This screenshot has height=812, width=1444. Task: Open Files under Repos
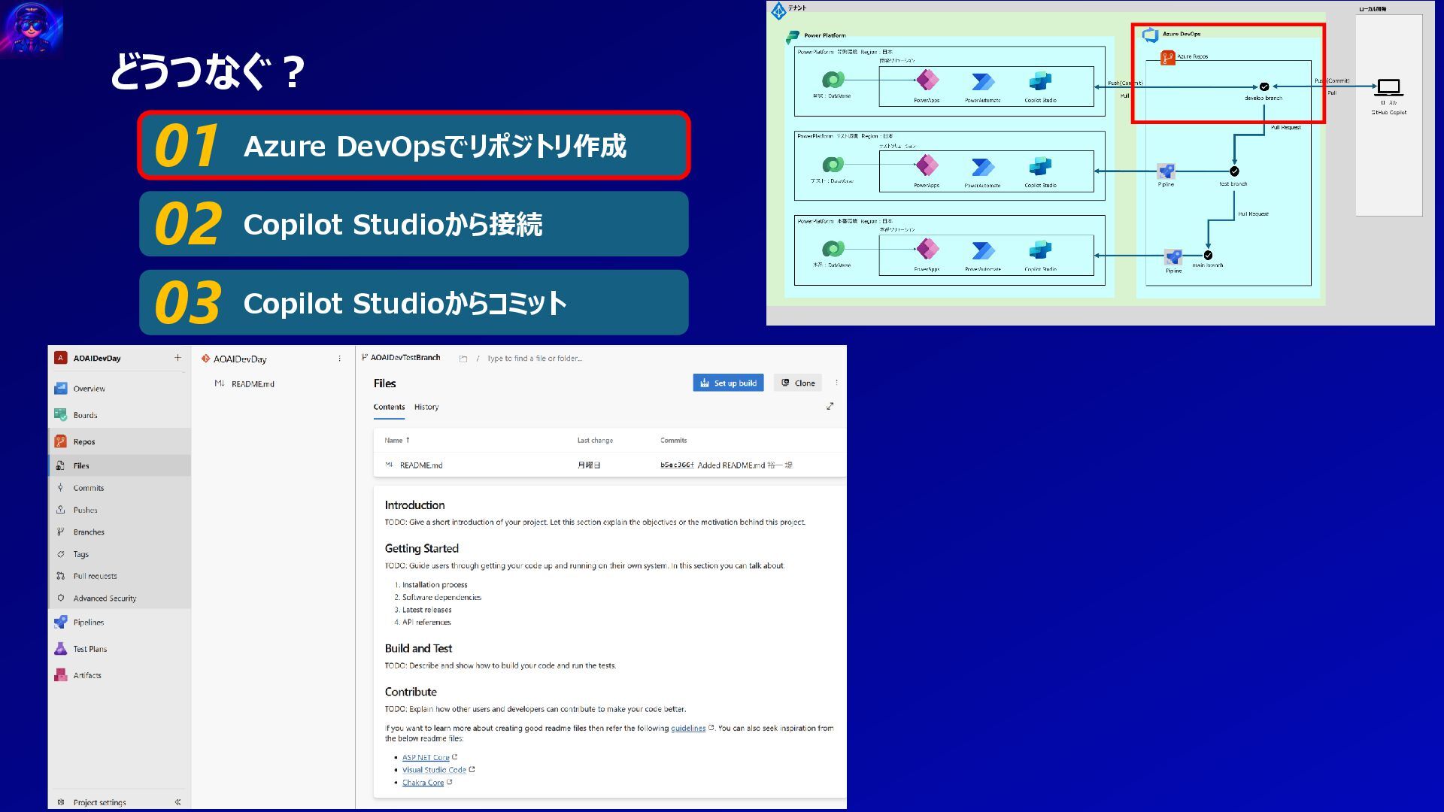click(81, 465)
